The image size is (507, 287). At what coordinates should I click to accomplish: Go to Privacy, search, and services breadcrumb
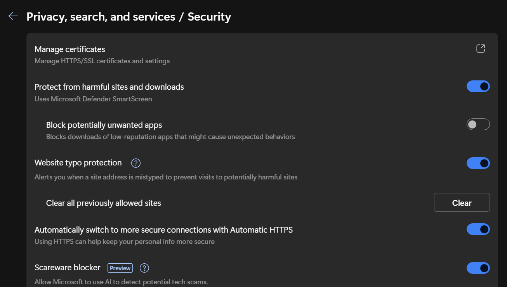pos(101,17)
